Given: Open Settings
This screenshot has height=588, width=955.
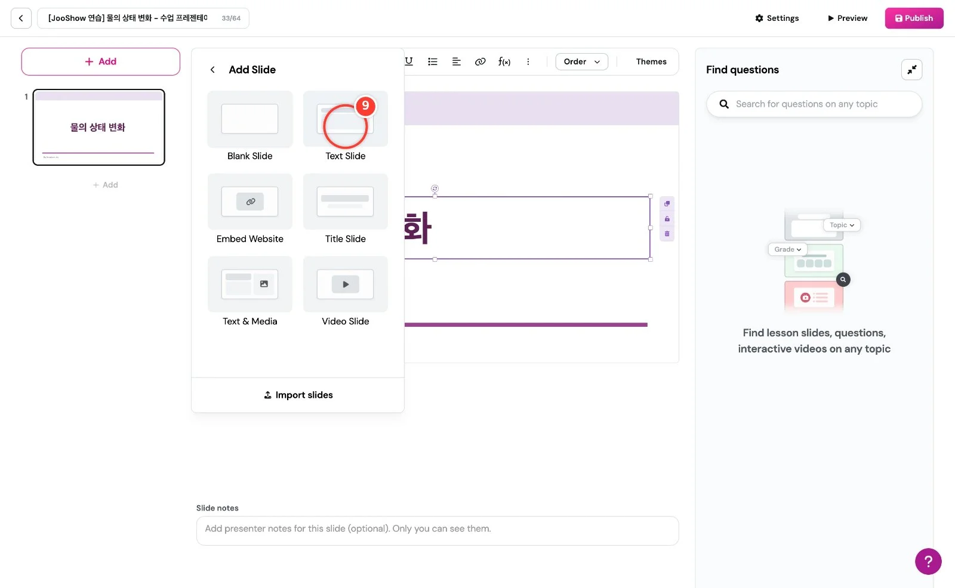Looking at the screenshot, I should pos(777,18).
